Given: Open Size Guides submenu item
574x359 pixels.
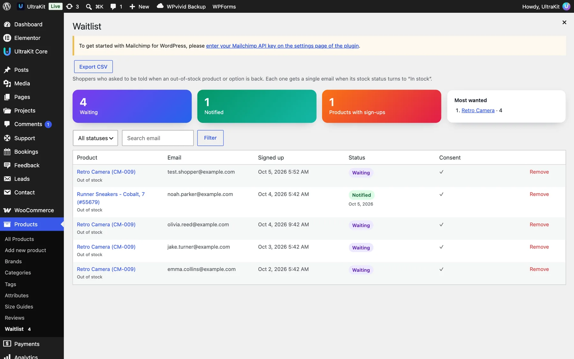Looking at the screenshot, I should point(19,307).
